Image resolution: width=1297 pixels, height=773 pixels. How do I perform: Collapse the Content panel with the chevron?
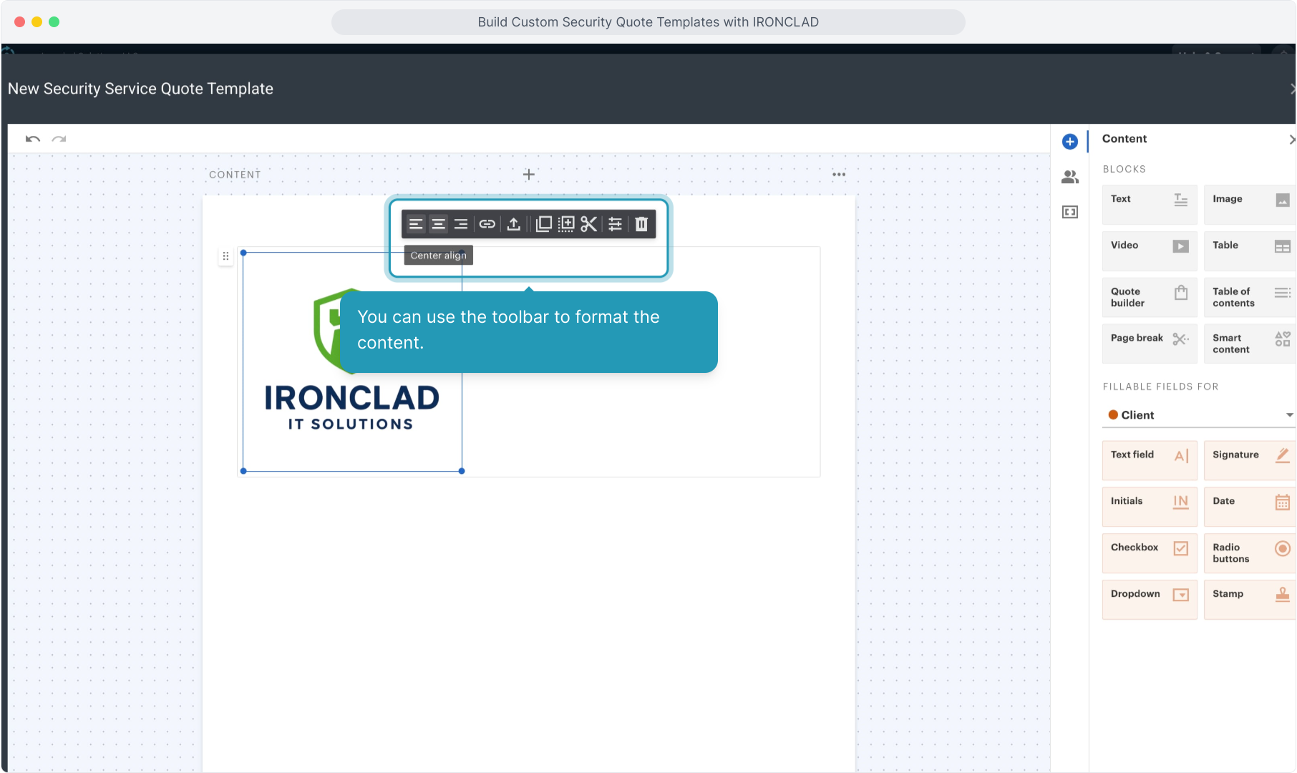point(1291,140)
